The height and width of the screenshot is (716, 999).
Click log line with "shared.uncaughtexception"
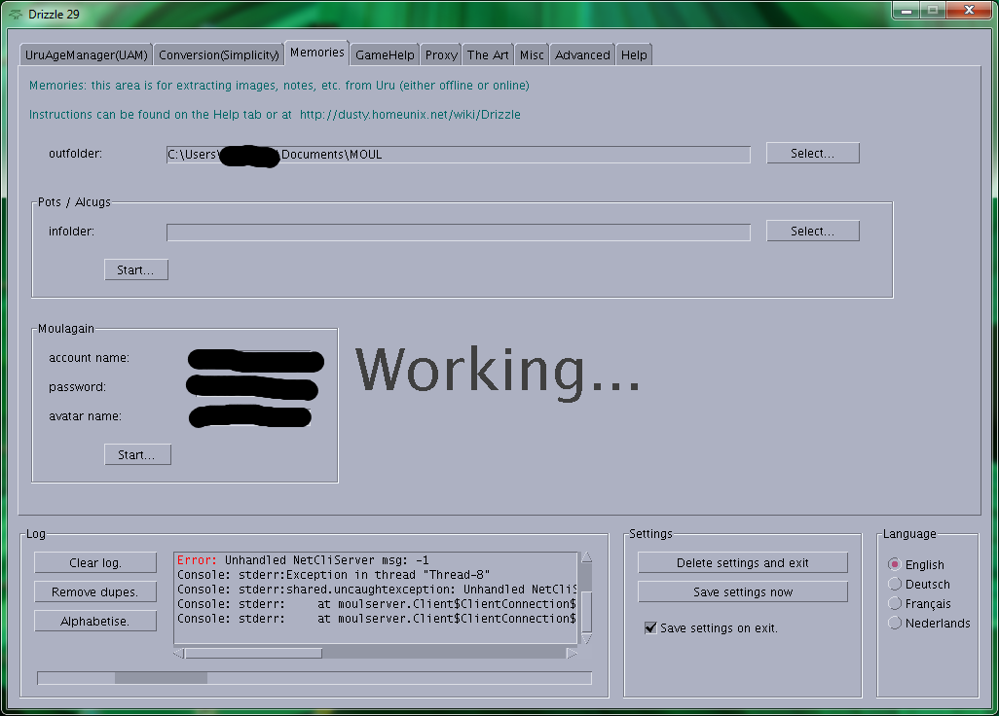pos(376,590)
